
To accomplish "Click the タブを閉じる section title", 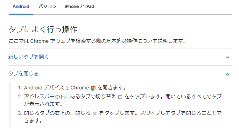I will 23,74.
